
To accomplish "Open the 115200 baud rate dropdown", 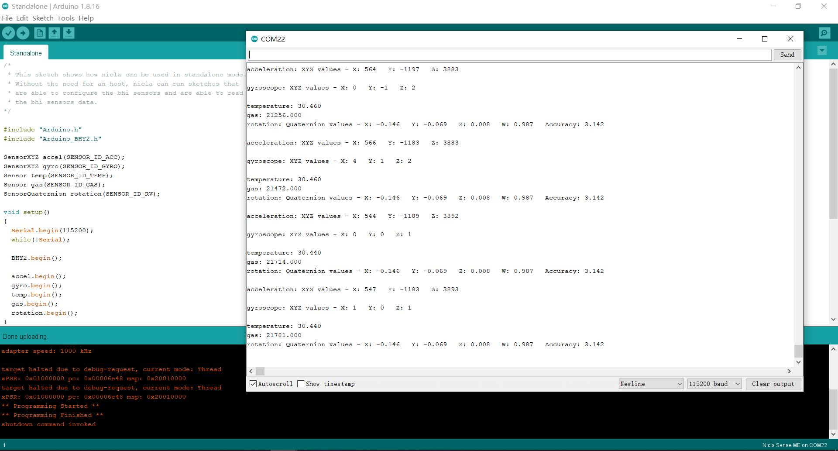I will tap(714, 384).
